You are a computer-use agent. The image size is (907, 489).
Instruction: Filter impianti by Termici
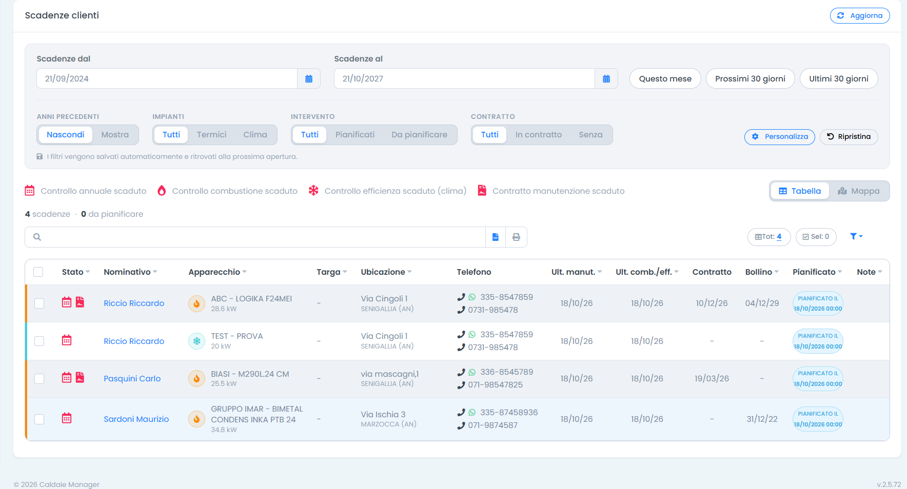point(211,135)
